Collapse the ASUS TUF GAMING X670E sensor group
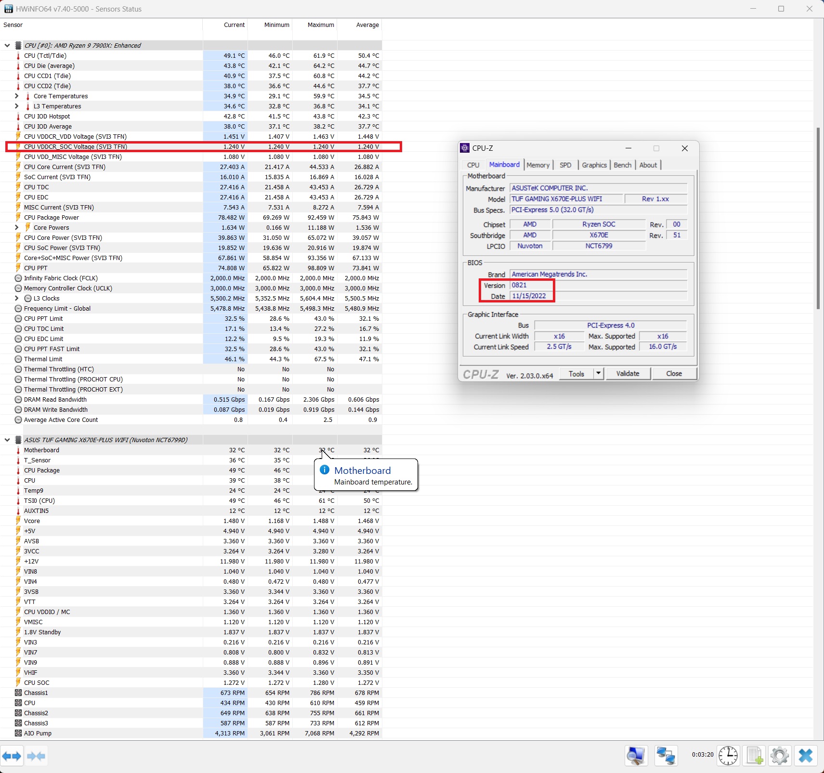Viewport: 824px width, 773px height. (x=7, y=440)
